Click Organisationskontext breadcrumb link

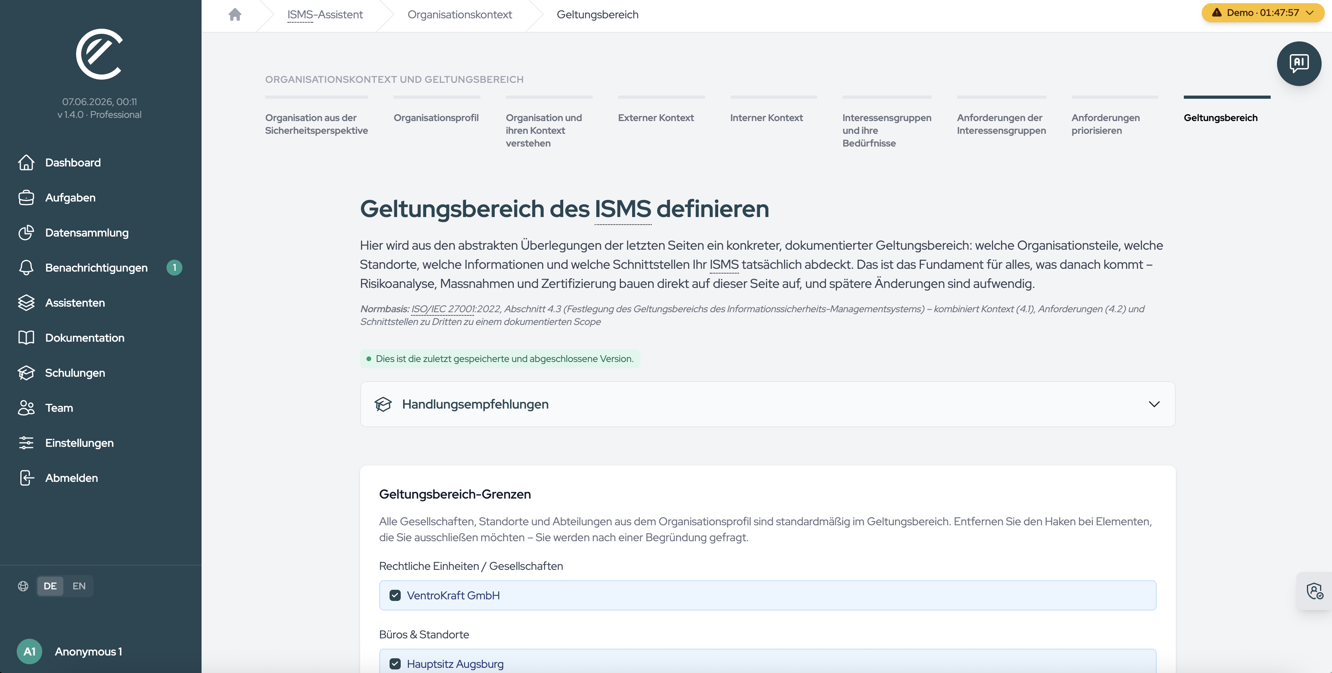click(460, 14)
